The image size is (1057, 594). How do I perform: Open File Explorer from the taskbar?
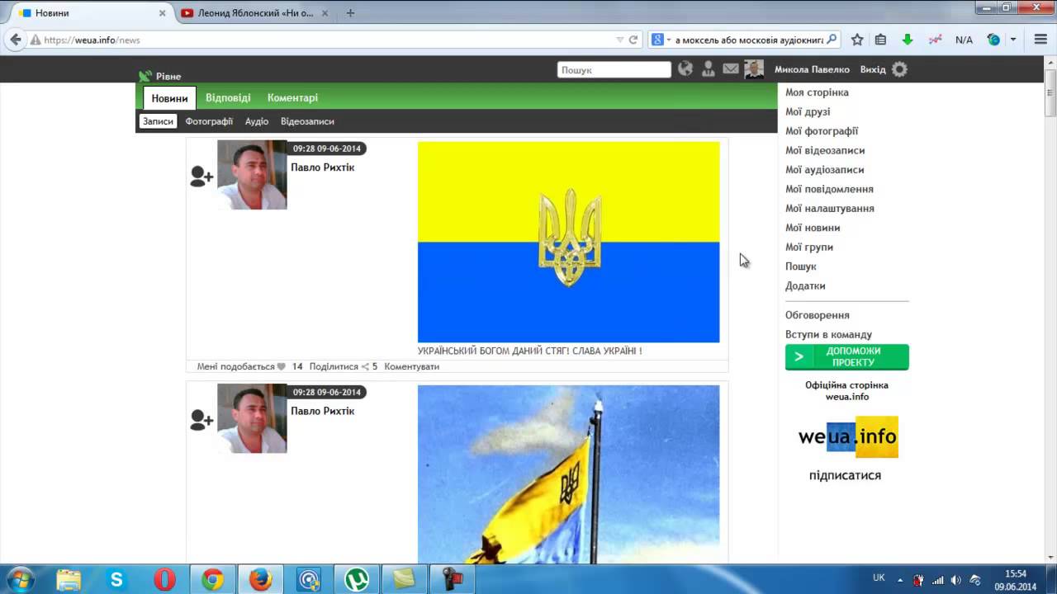(x=69, y=580)
